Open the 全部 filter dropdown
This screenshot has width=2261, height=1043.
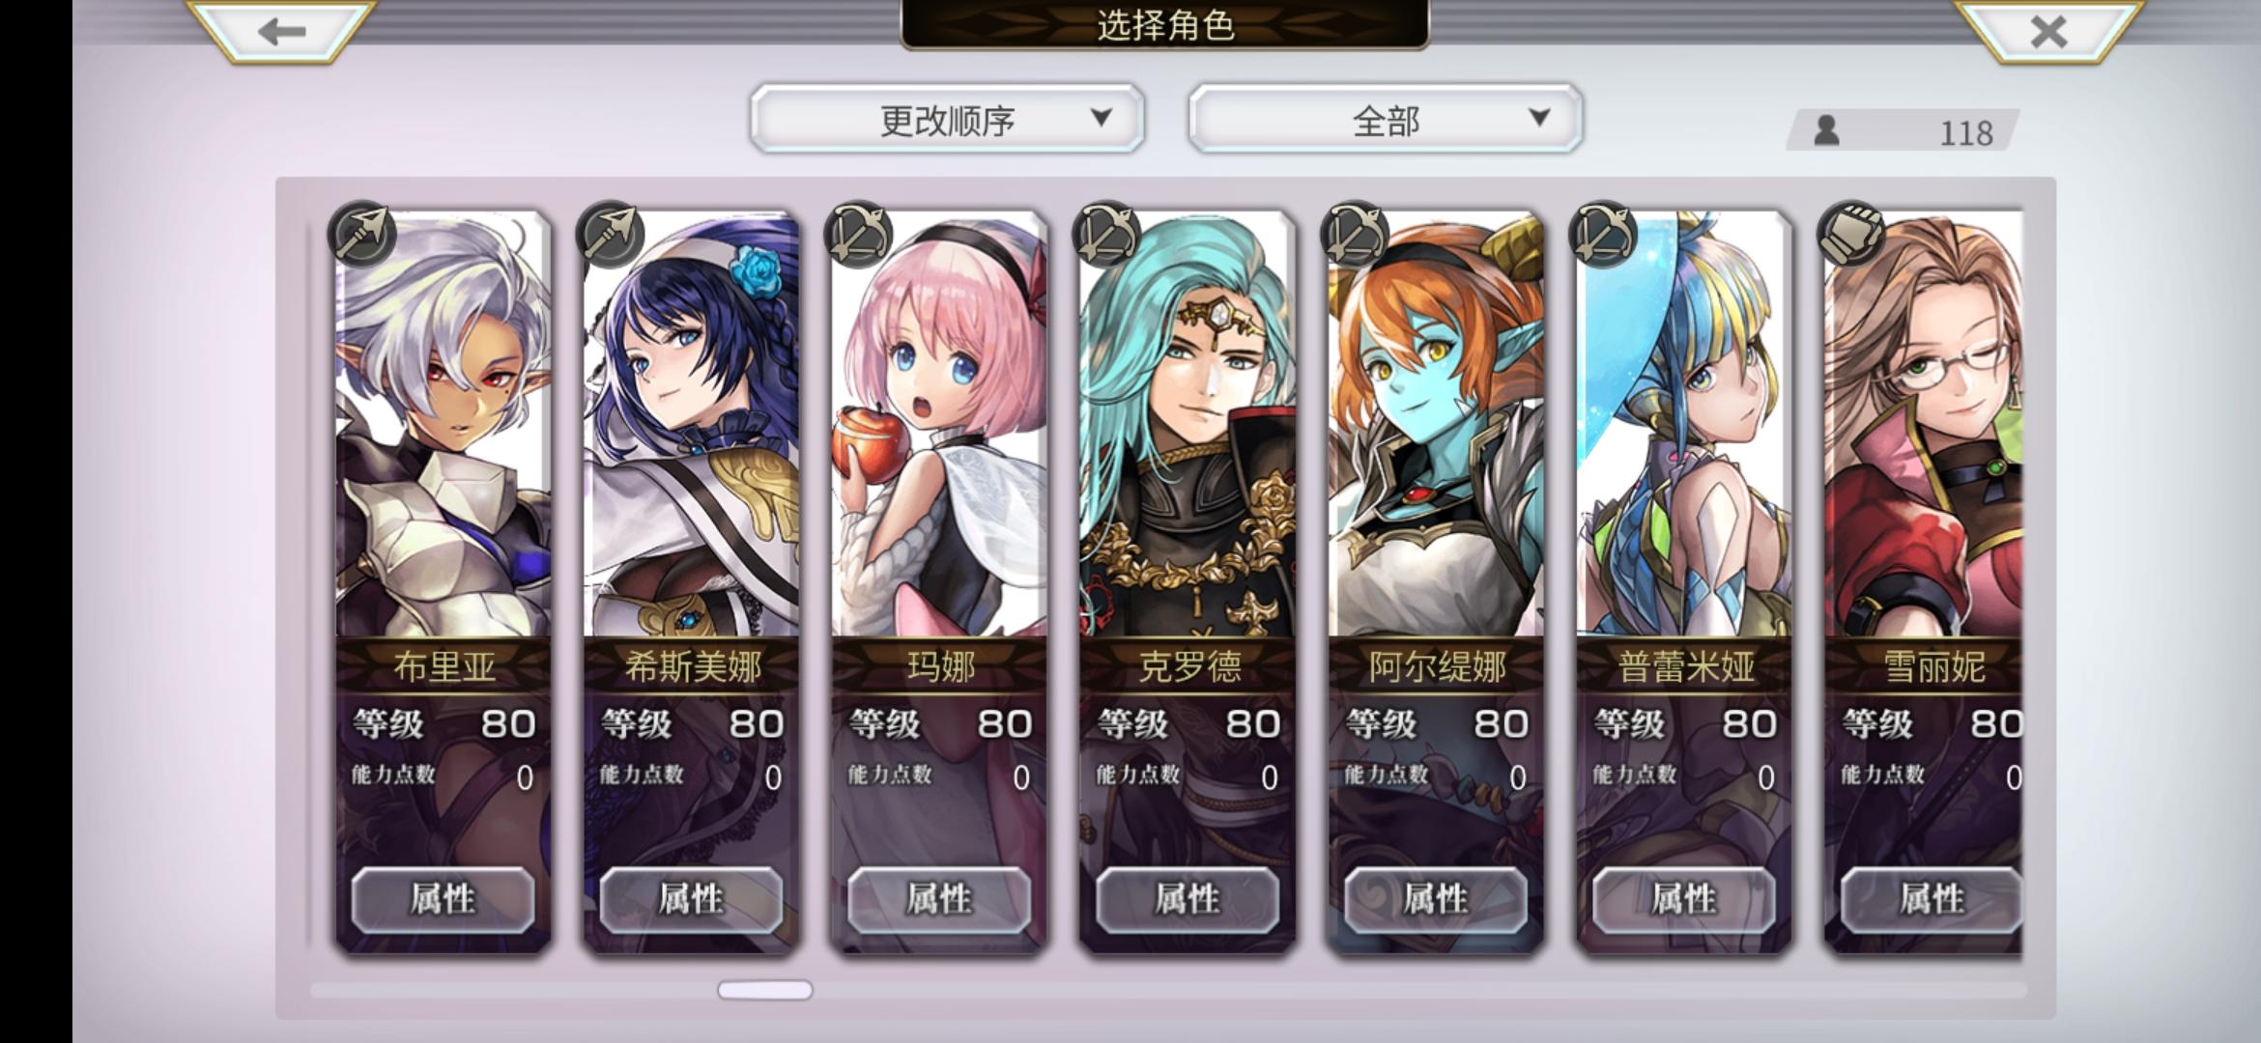point(1385,119)
